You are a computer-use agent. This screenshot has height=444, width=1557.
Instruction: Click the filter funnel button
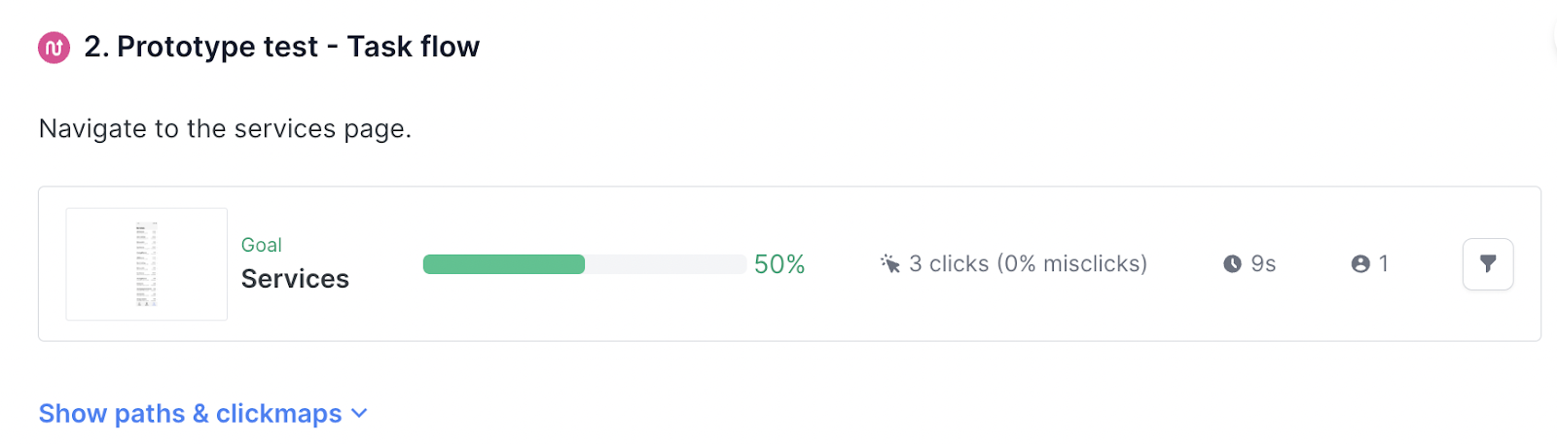point(1487,263)
